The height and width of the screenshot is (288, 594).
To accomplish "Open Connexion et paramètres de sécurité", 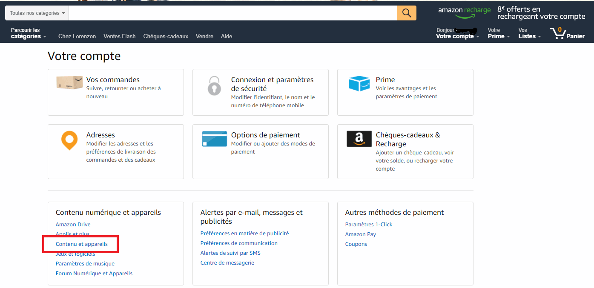I will [x=272, y=84].
